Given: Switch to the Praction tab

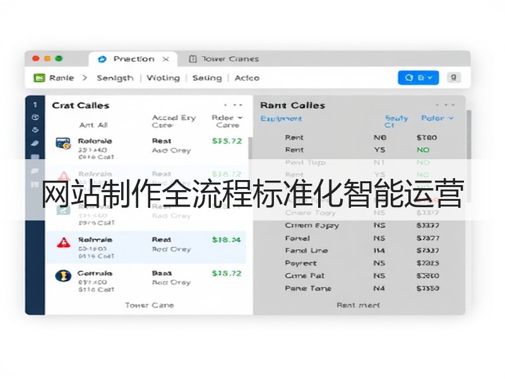Looking at the screenshot, I should (133, 59).
